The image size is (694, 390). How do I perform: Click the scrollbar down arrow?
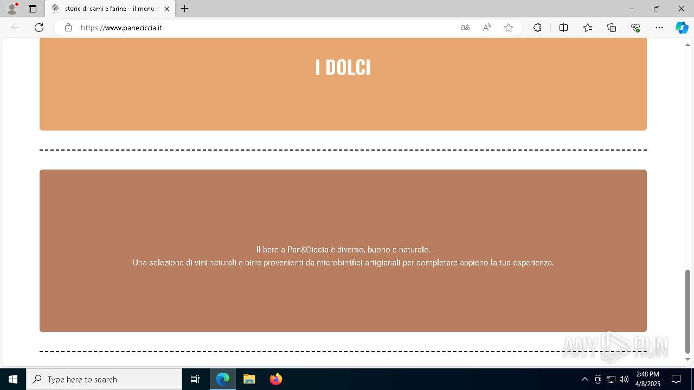(687, 360)
